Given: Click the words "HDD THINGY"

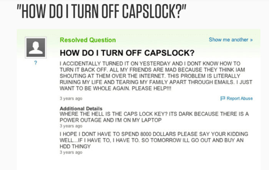Looking at the screenshot, I should tap(78, 146).
